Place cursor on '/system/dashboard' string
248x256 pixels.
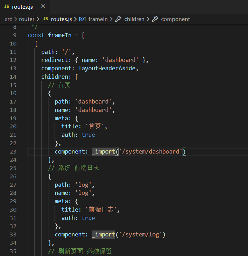151,151
